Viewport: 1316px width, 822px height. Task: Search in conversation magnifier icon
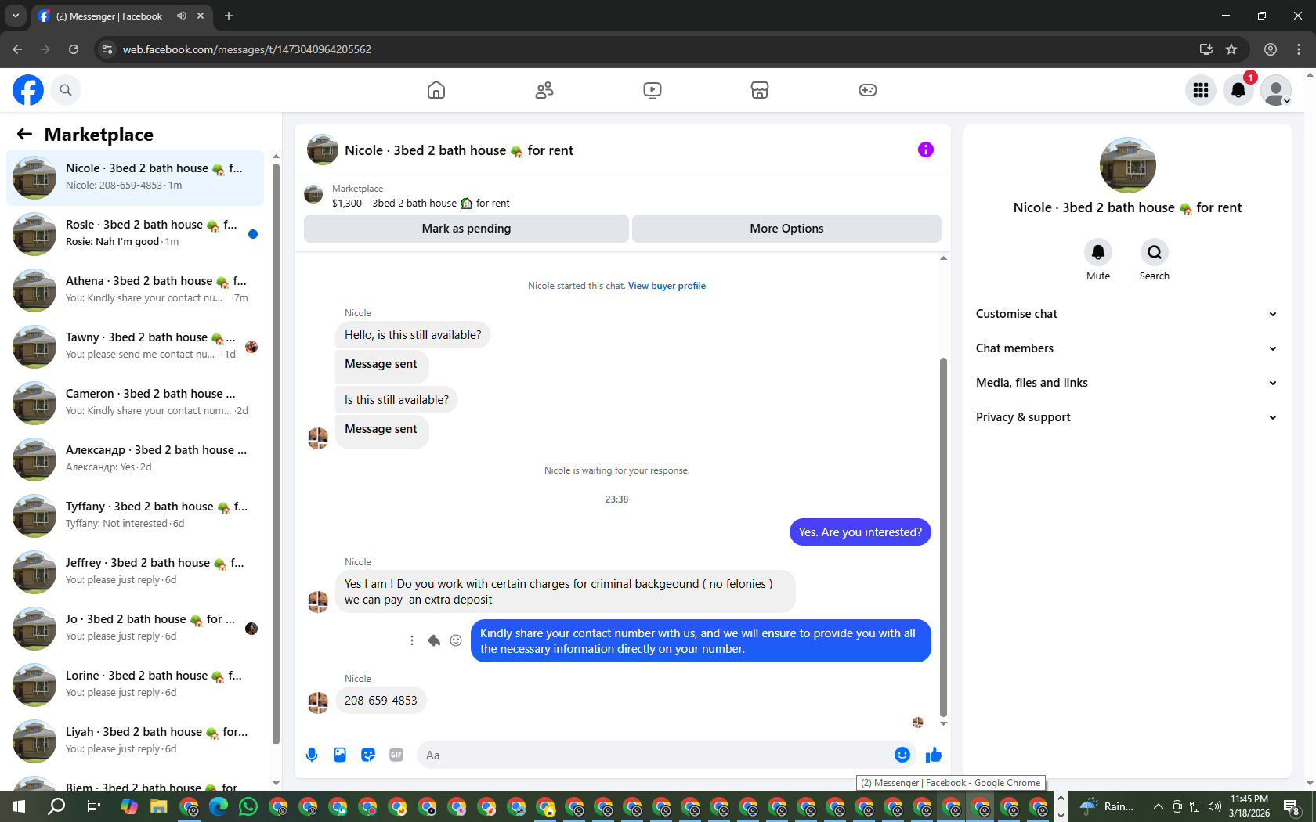pyautogui.click(x=1155, y=252)
